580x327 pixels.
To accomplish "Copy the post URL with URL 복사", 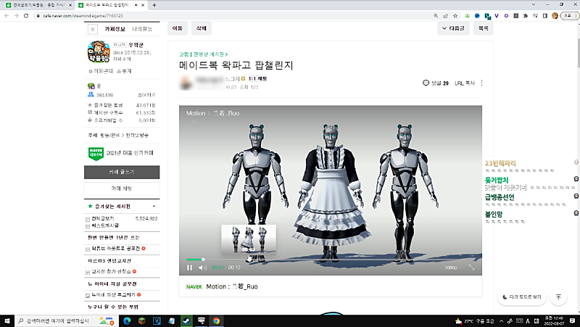I will pos(465,83).
